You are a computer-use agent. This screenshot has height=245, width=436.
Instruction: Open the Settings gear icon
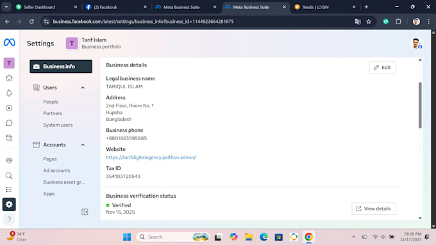click(x=9, y=205)
